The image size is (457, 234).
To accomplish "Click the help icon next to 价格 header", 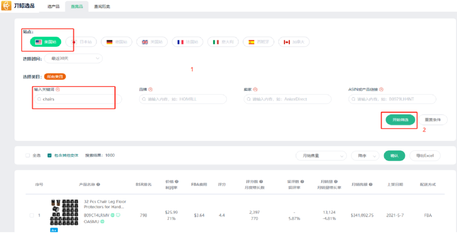I will pos(176,181).
